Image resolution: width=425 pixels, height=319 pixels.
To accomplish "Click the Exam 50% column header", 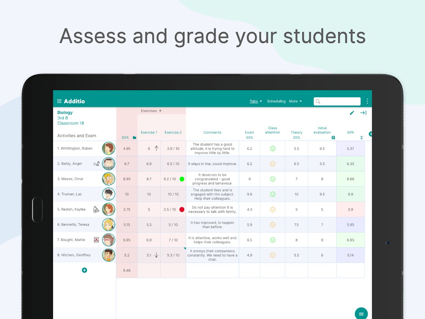I will [249, 135].
